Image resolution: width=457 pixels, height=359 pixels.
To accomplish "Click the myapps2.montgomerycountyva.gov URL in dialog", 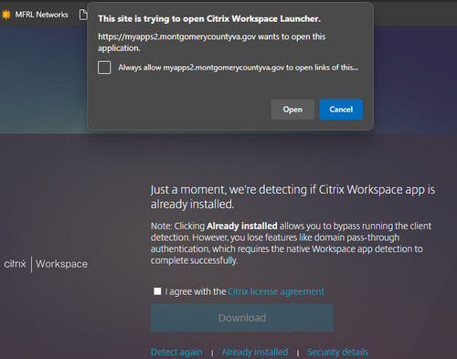I will click(x=176, y=37).
